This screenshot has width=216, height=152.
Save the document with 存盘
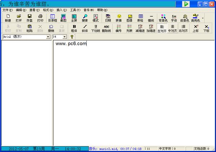pos(30,18)
